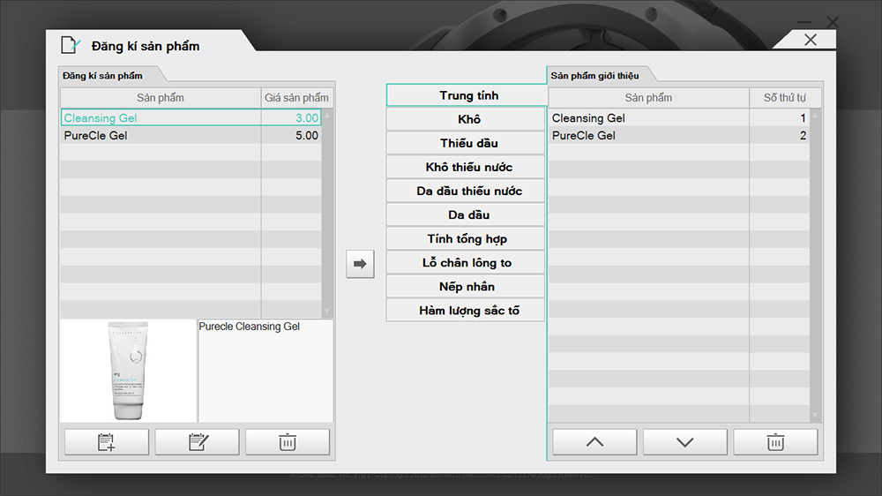Move recommended product up in order
Screen dimensions: 882x496
click(x=594, y=442)
